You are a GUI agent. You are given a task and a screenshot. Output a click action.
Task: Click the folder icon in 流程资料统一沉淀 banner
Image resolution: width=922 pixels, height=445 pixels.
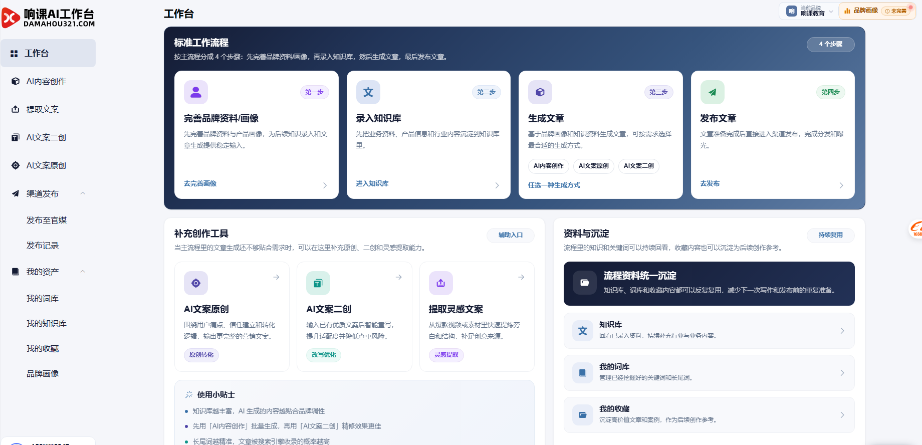tap(585, 283)
